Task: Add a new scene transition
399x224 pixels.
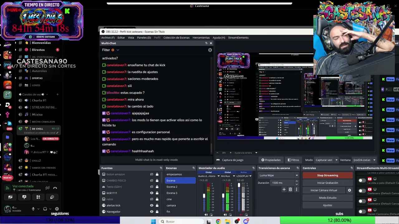Action: click(x=284, y=189)
